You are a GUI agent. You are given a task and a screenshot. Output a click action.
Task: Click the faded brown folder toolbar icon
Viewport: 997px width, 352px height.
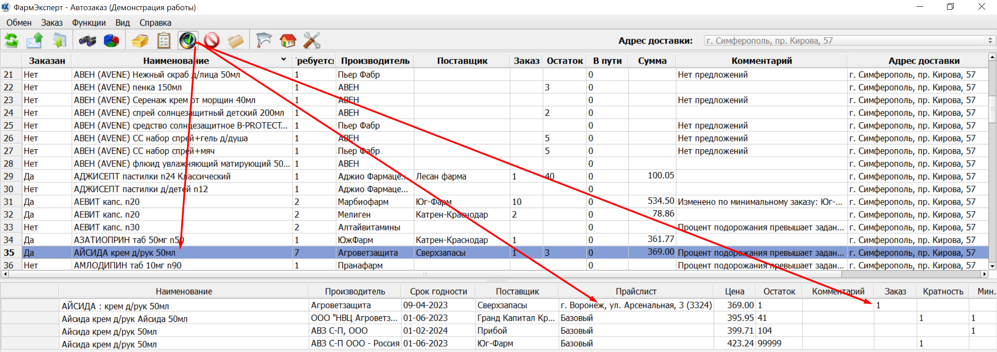pos(236,41)
